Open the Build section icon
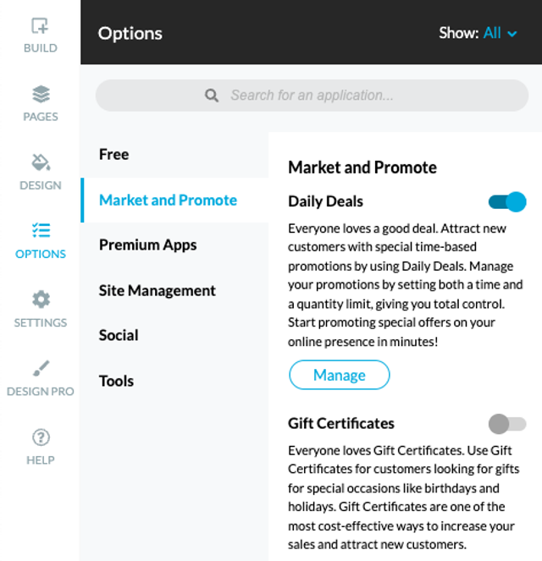The image size is (542, 561). (x=40, y=25)
